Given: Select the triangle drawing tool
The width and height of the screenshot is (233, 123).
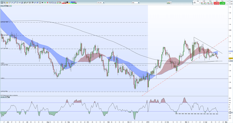Looking at the screenshot, I should click(x=55, y=2).
